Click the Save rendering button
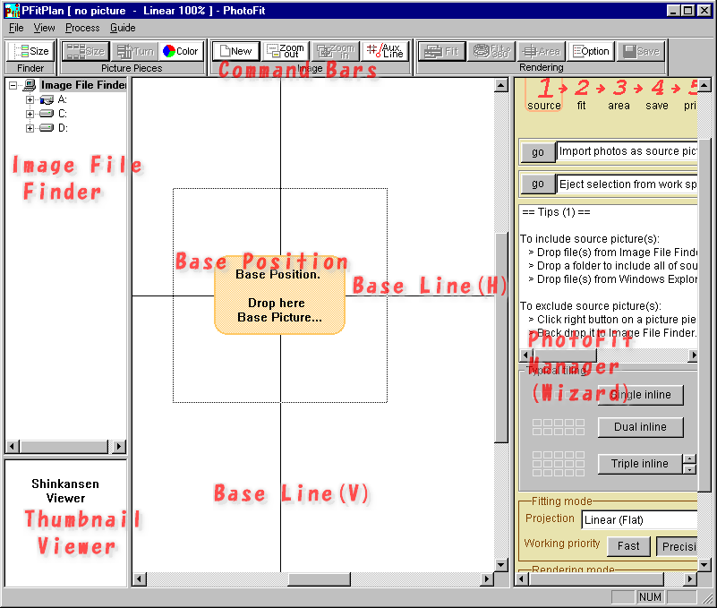Image resolution: width=717 pixels, height=608 pixels. (x=641, y=51)
